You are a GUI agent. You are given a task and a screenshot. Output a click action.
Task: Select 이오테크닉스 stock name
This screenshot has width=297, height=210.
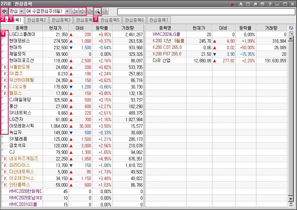(22, 178)
